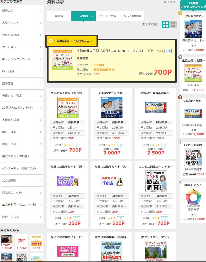Open the 人気順 sort dropdown arrow
The image size is (206, 262).
click(x=93, y=16)
